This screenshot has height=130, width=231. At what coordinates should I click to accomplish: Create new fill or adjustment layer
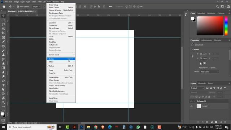point(212,122)
